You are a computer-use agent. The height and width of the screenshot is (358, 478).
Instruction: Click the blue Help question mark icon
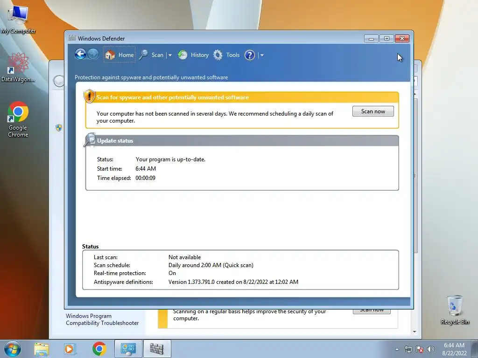coord(250,55)
